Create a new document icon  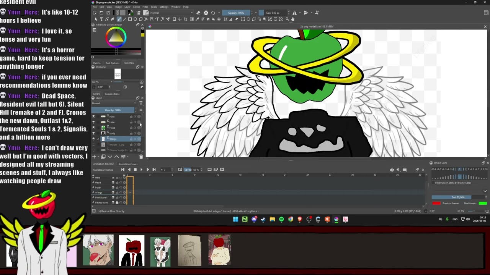pyautogui.click(x=95, y=13)
